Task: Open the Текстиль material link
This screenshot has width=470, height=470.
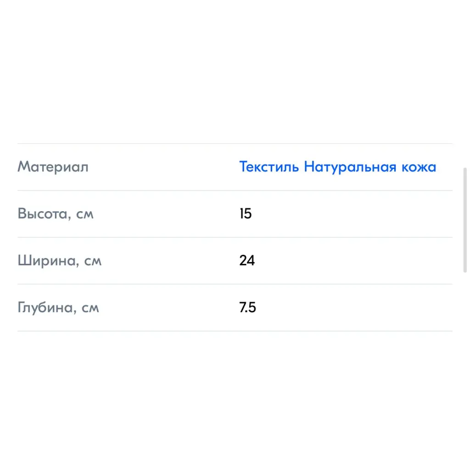Action: coord(269,167)
